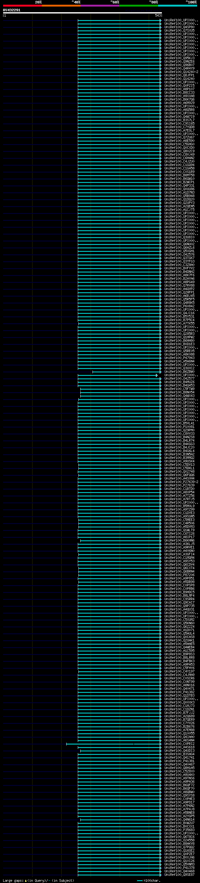Select hit label UniRef100_B8CC33
The image size is (200, 883).
pos(179,92)
